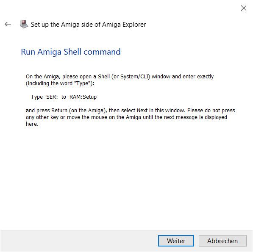Cancel setup with the Abbrechen button

point(222,241)
